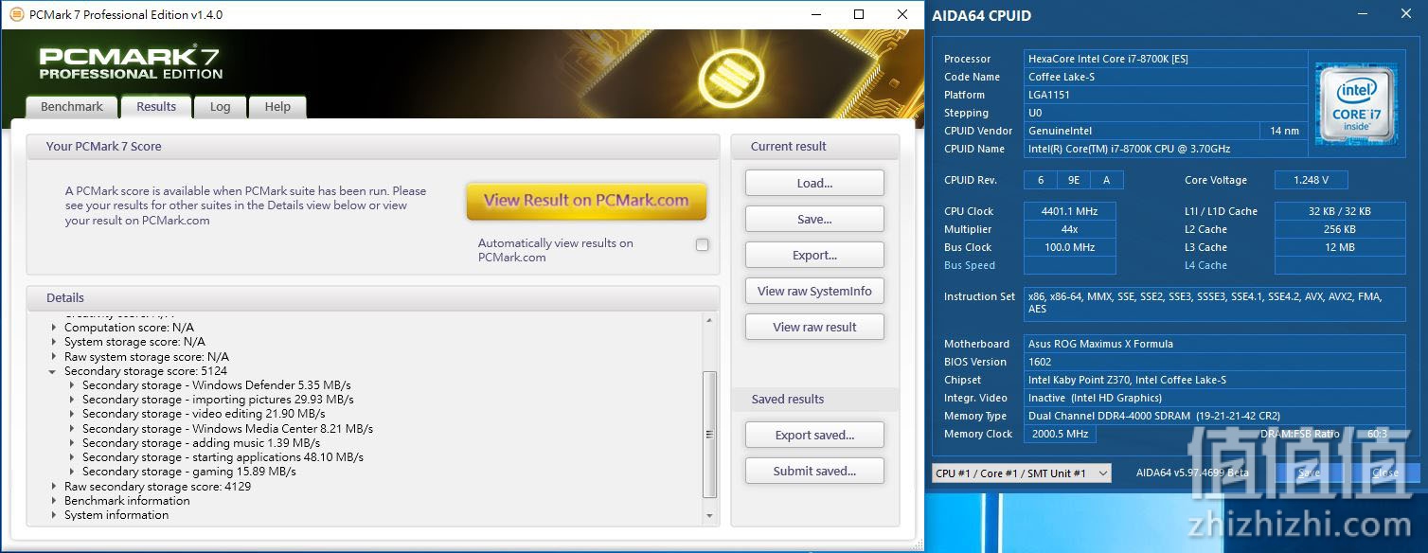Click the Memory Type value Dual Channel DDR4-4000 SDRAM
The width and height of the screenshot is (1428, 553).
[x=1215, y=416]
